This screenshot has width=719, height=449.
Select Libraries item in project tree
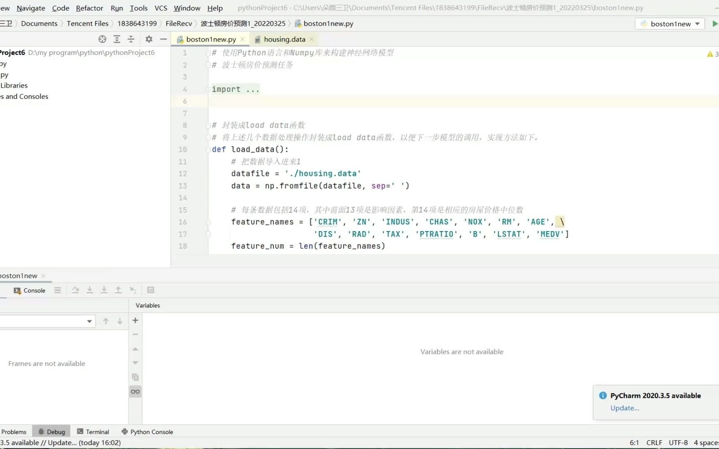14,86
